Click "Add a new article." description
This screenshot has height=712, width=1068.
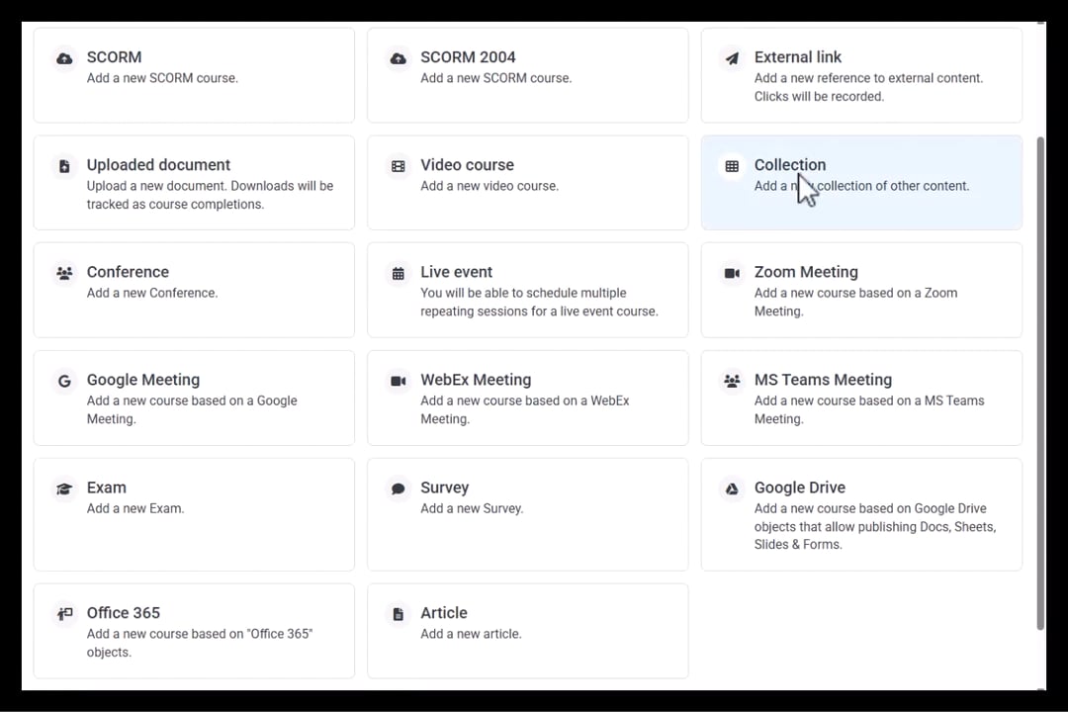tap(471, 634)
